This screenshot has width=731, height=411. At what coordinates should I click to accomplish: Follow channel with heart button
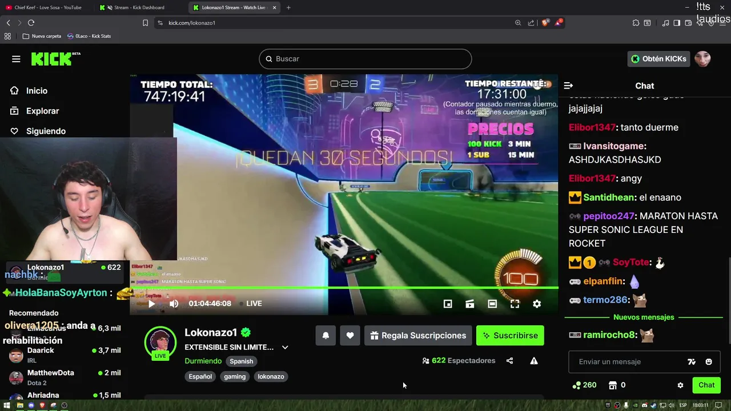tap(350, 336)
